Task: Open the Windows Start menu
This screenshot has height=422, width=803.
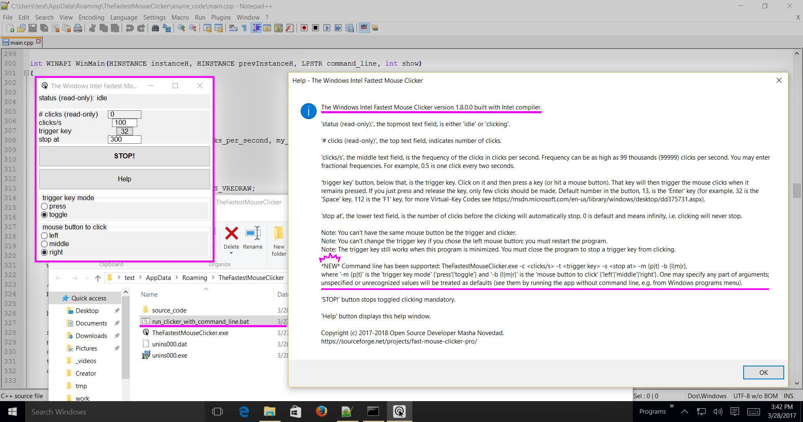Action: click(12, 412)
